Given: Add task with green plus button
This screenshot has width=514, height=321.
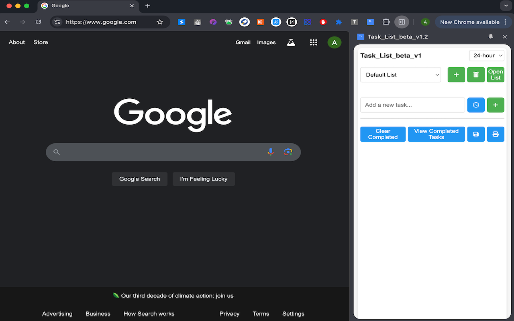Looking at the screenshot, I should tap(496, 105).
